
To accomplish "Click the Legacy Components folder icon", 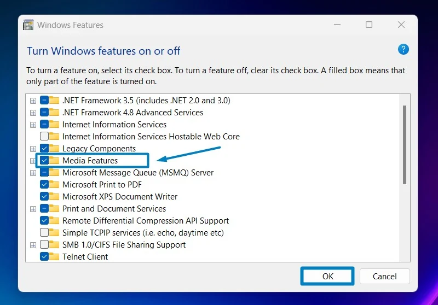I will pyautogui.click(x=54, y=148).
